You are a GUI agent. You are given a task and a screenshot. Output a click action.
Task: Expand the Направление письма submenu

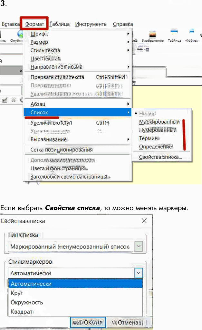pos(78,67)
